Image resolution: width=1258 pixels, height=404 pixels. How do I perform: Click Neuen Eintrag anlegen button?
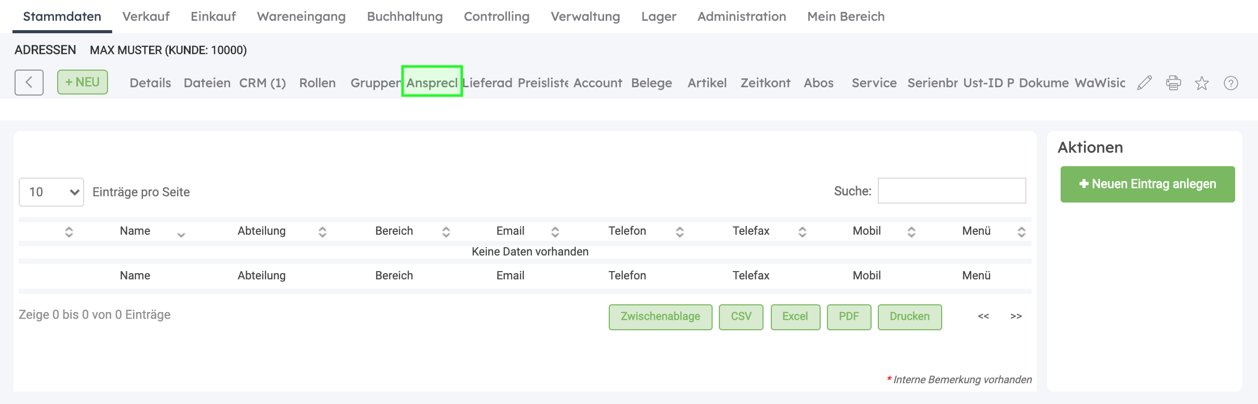tap(1147, 184)
